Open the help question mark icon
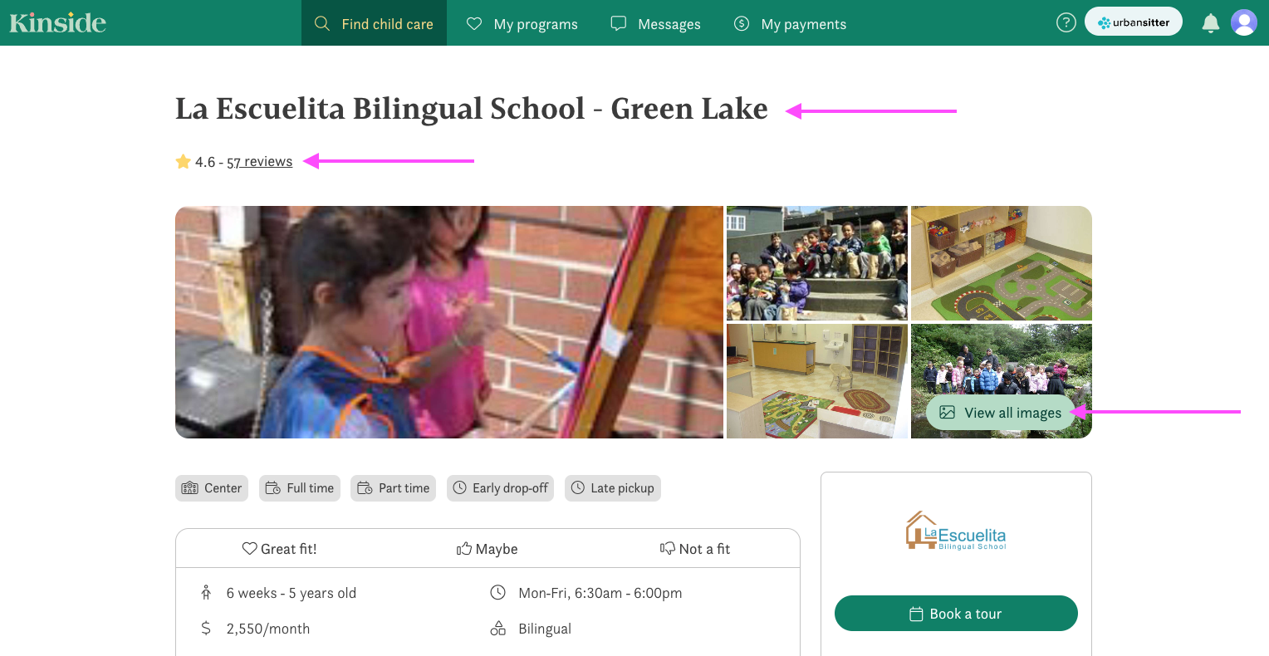Viewport: 1269px width, 656px height. [1066, 23]
